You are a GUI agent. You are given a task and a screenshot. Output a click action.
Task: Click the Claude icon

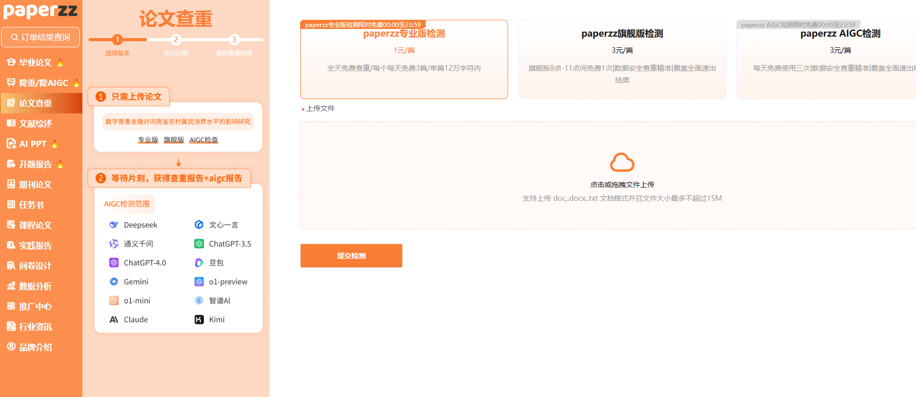114,320
